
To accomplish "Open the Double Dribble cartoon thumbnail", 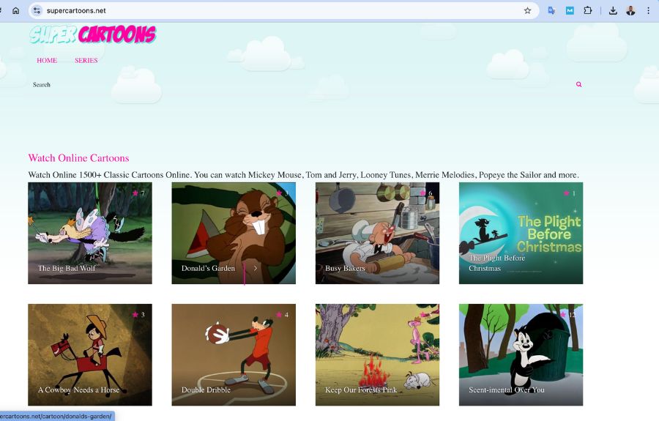I will 234,354.
